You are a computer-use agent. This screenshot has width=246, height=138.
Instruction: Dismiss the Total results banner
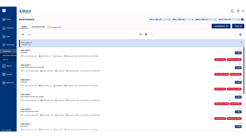click(241, 43)
